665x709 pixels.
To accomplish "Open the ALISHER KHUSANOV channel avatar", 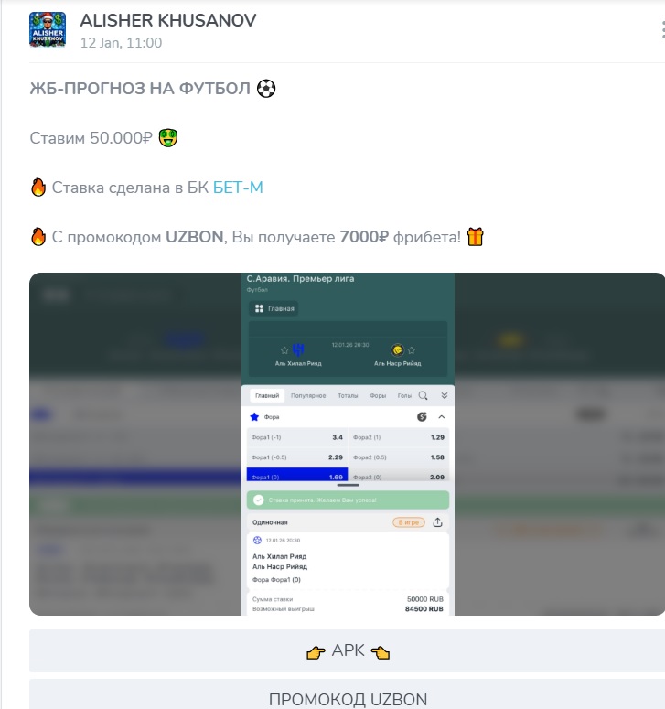I will (x=48, y=30).
